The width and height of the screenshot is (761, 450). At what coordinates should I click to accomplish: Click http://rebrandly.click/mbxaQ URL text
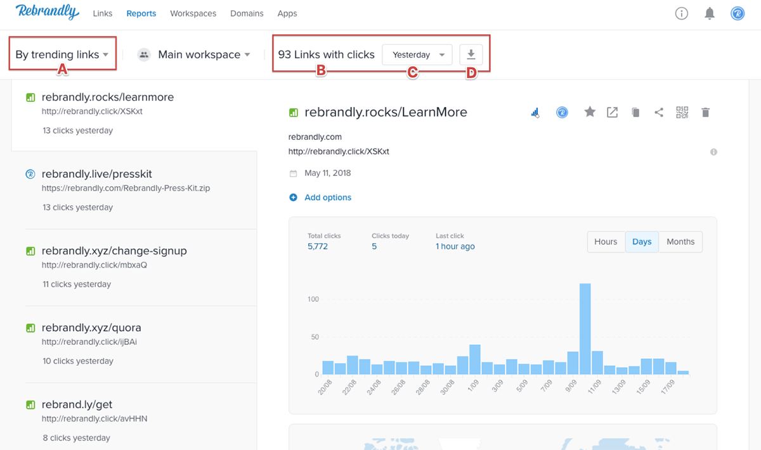pyautogui.click(x=94, y=265)
